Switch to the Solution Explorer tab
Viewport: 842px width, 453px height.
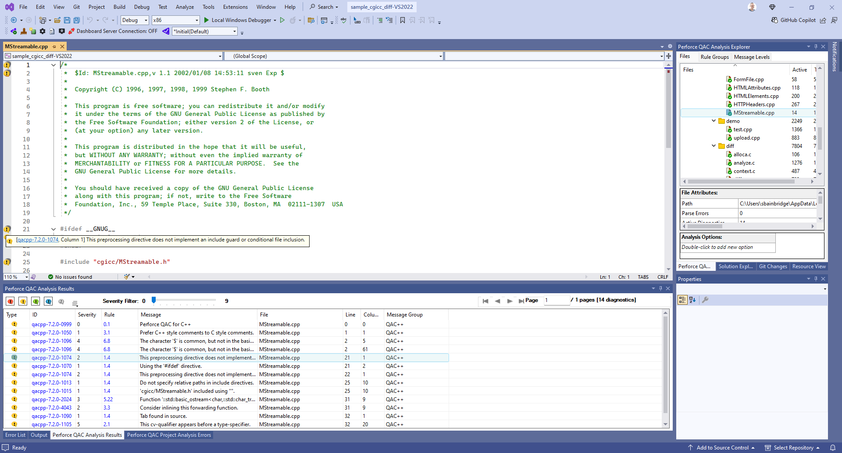point(735,266)
